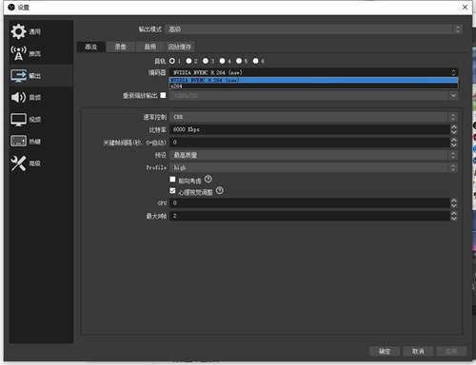Decrease the Bitrate value with down arrow
476x365 pixels.
[454, 132]
